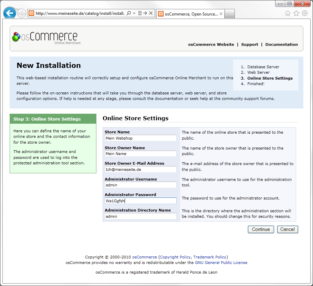
Task: Open the osCommerce Website link
Action: pyautogui.click(x=211, y=44)
